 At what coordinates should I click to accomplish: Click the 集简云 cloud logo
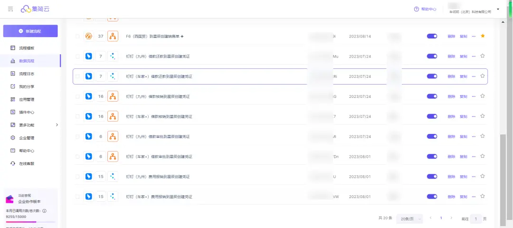click(35, 9)
